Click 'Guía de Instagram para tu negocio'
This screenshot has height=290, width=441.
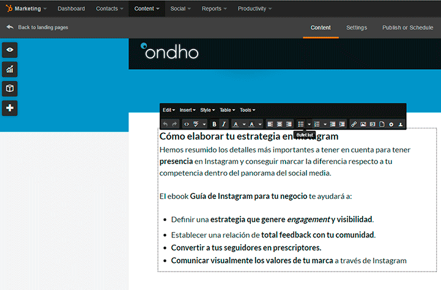click(248, 196)
